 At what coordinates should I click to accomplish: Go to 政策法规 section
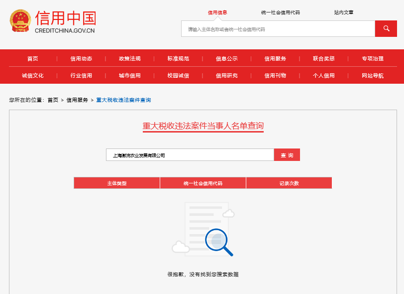tap(130, 59)
